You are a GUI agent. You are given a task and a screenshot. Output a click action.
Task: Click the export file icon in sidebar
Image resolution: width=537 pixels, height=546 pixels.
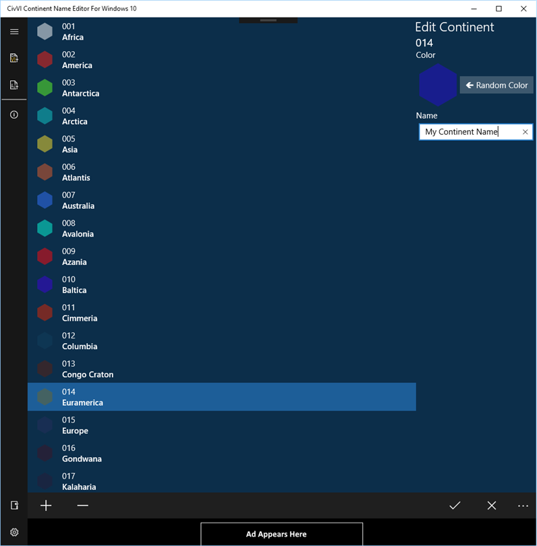click(14, 85)
